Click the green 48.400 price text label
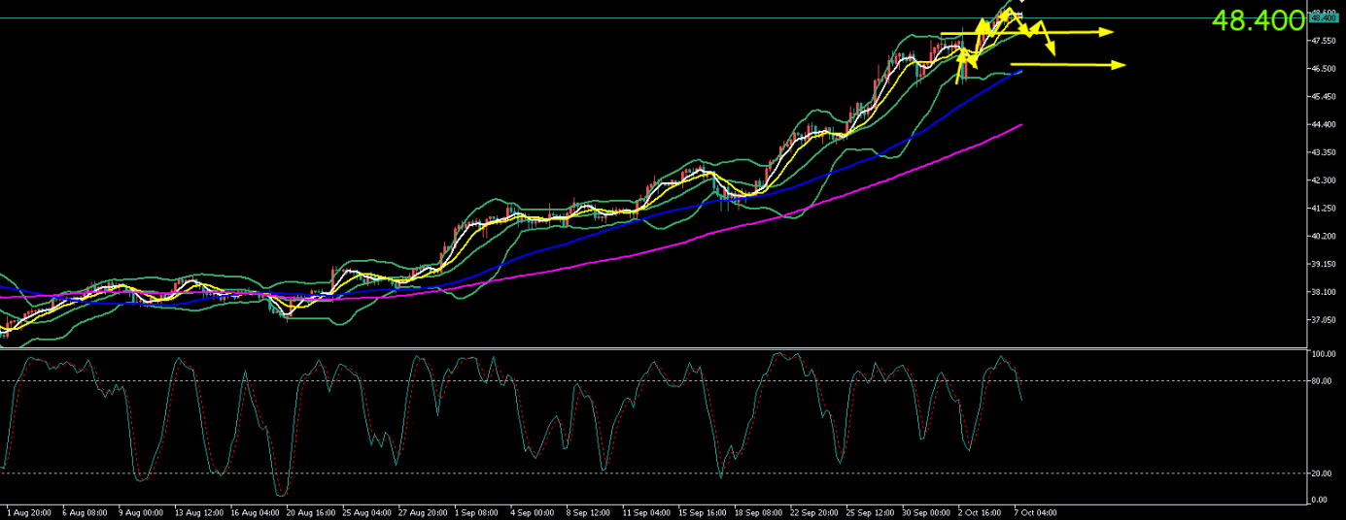Screen dimensions: 1346x520 1258,21
